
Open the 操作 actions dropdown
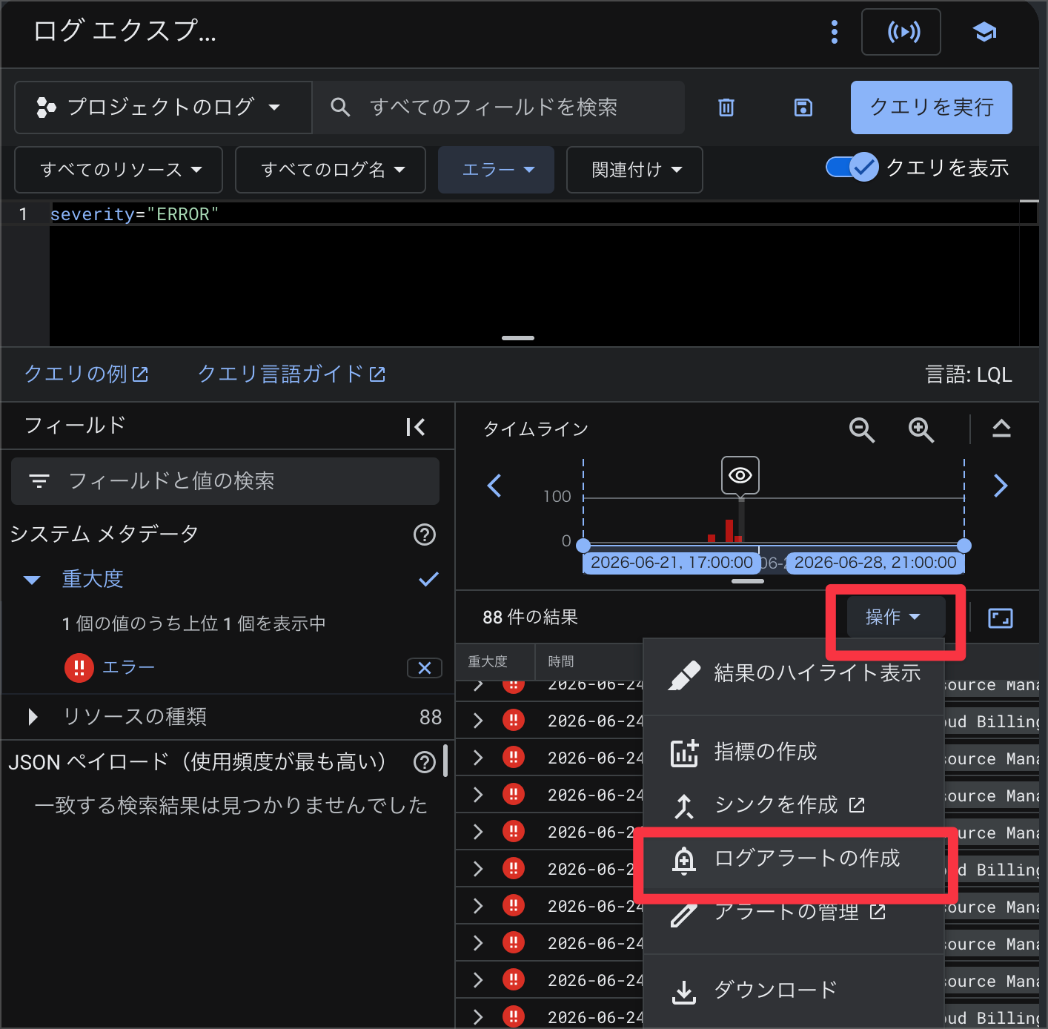tap(895, 617)
